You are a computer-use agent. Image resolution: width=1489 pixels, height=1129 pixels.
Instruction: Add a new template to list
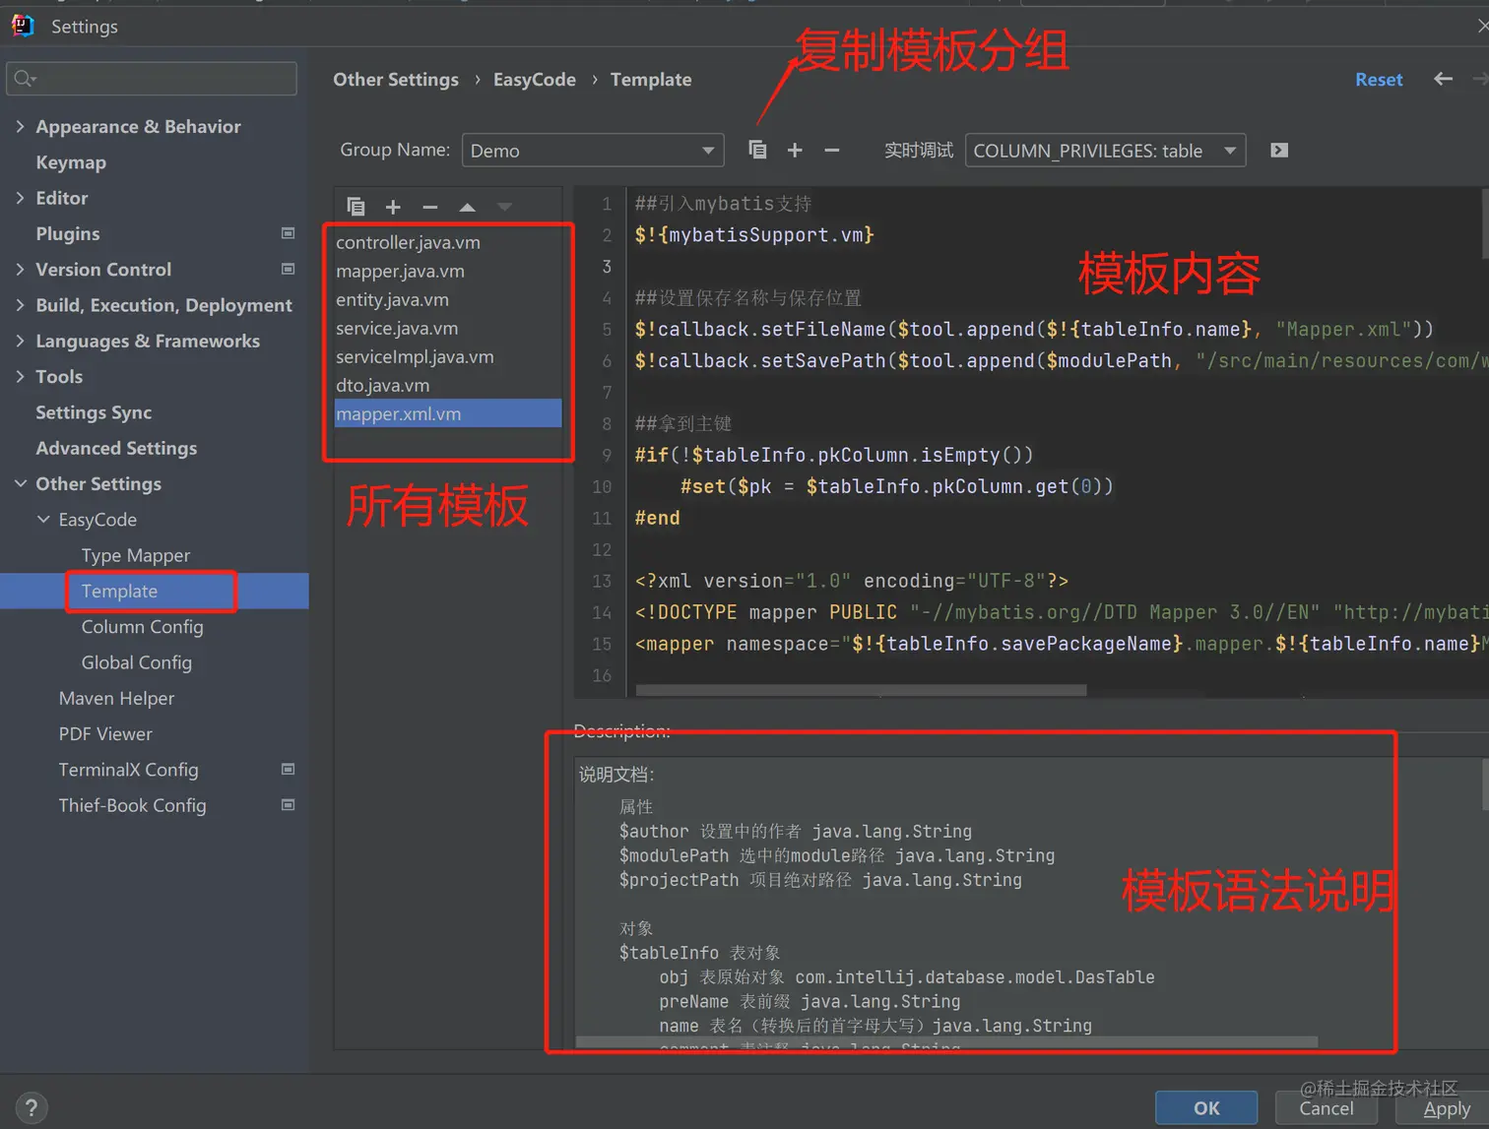393,207
